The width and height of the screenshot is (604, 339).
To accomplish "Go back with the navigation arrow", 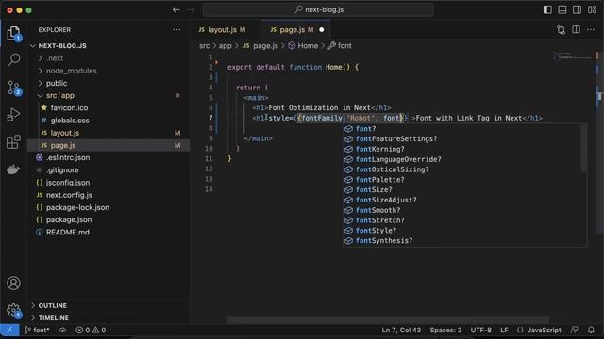I will (176, 10).
